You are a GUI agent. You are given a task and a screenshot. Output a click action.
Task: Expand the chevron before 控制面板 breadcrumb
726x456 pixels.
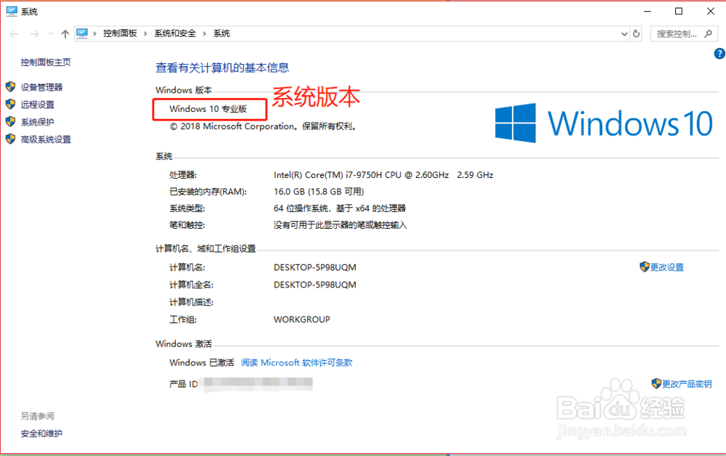[x=94, y=33]
